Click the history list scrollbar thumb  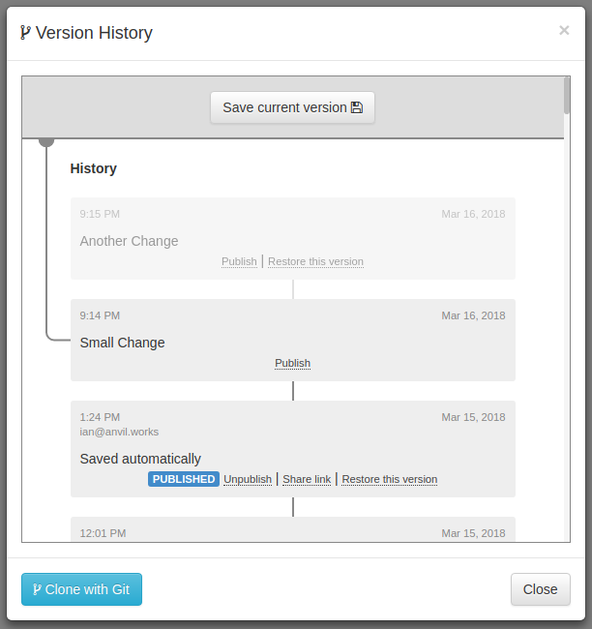pyautogui.click(x=567, y=96)
